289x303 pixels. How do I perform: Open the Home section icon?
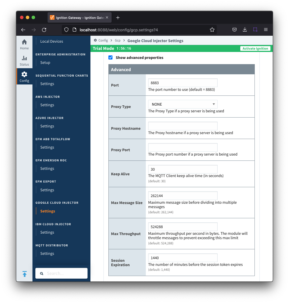(x=24, y=42)
